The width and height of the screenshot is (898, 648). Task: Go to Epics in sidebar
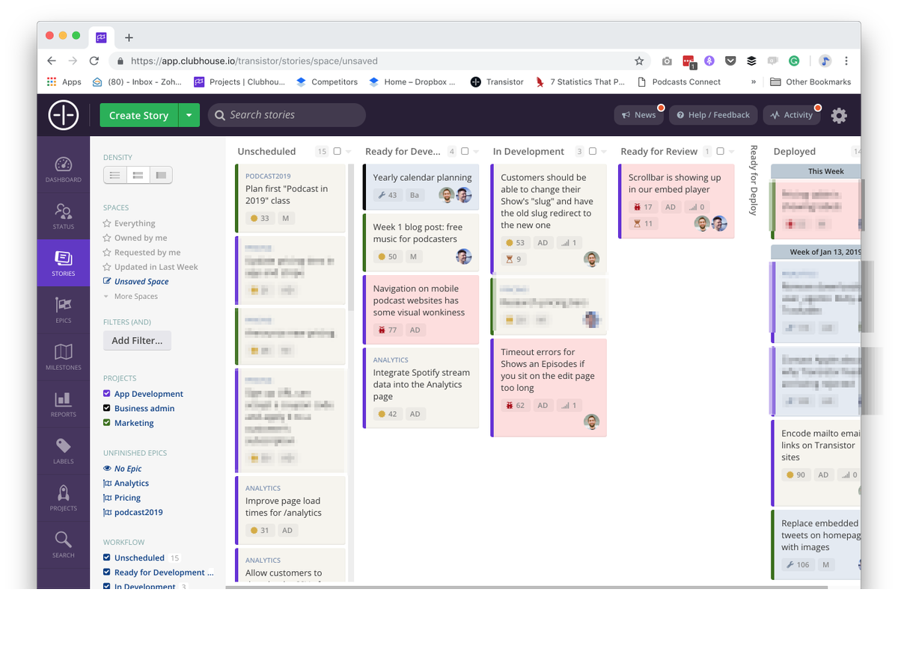[63, 309]
